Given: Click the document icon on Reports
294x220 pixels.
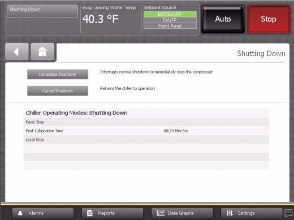Looking at the screenshot, I should coord(90,213).
